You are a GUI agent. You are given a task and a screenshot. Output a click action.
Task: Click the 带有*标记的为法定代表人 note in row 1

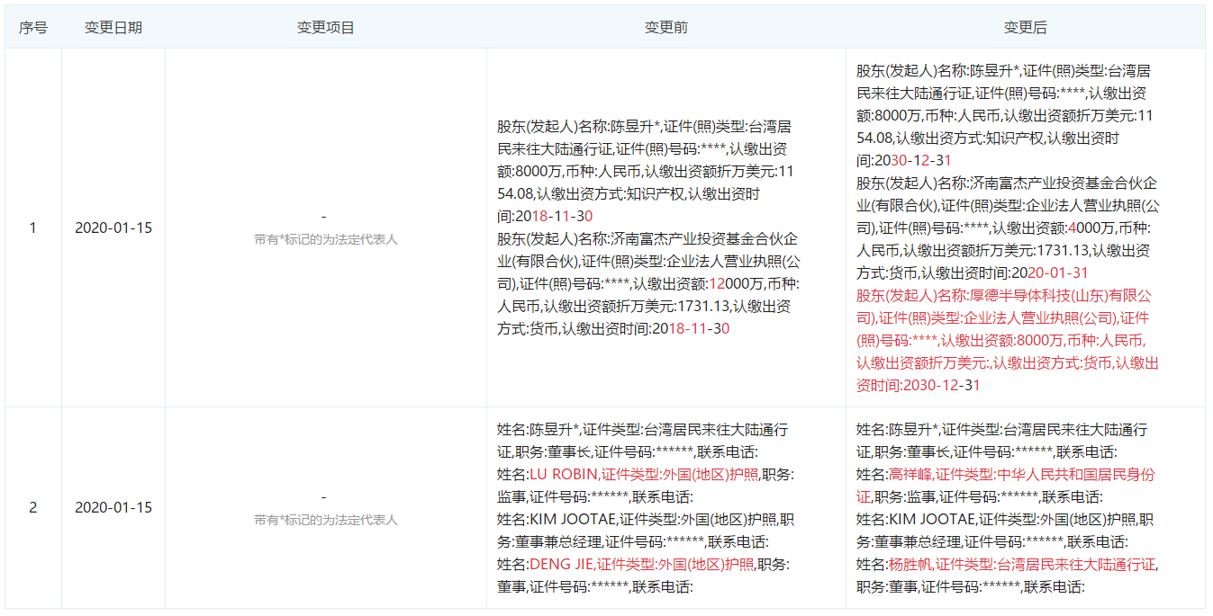click(326, 240)
